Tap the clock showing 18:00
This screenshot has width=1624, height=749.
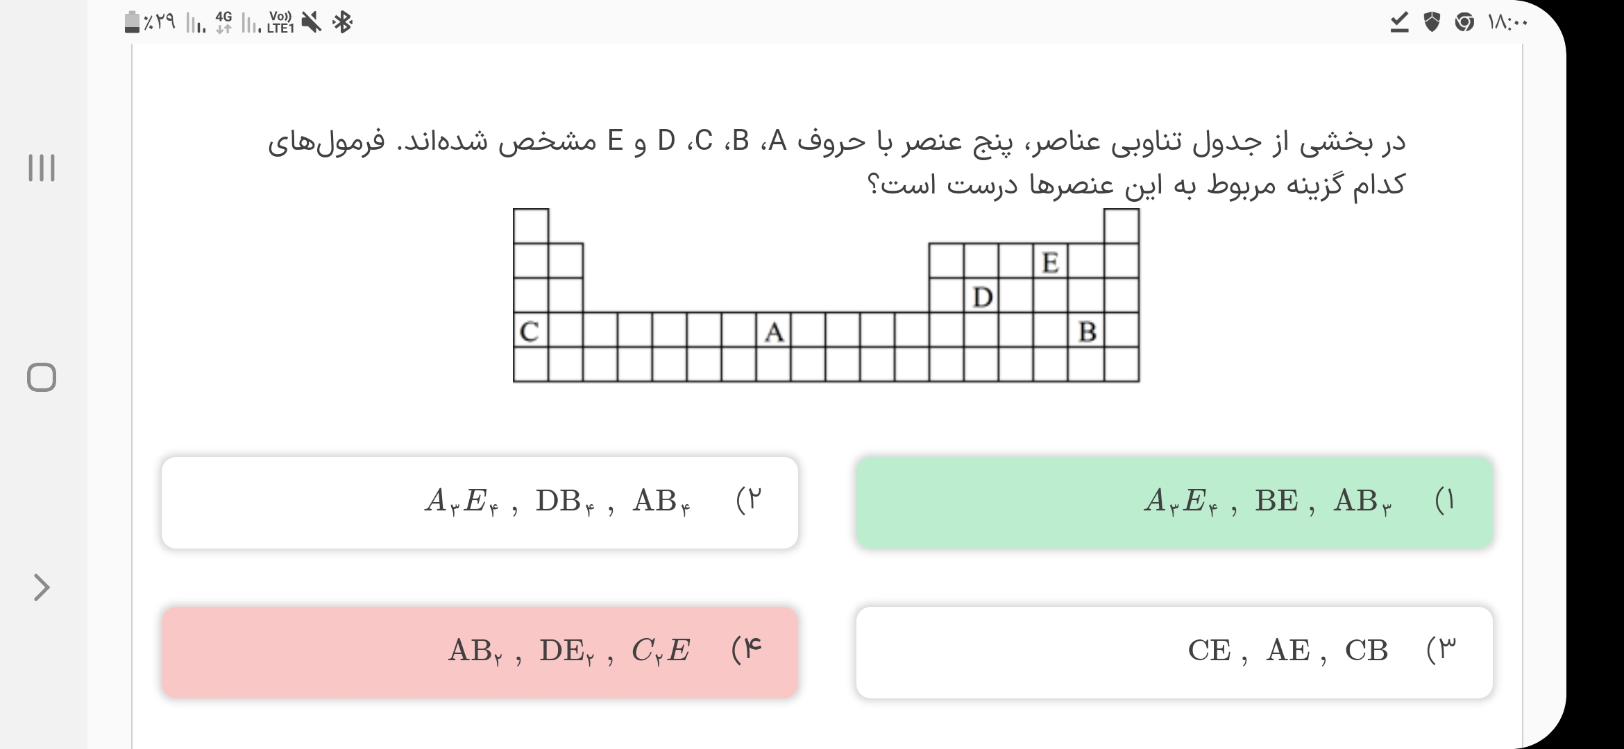[1507, 23]
